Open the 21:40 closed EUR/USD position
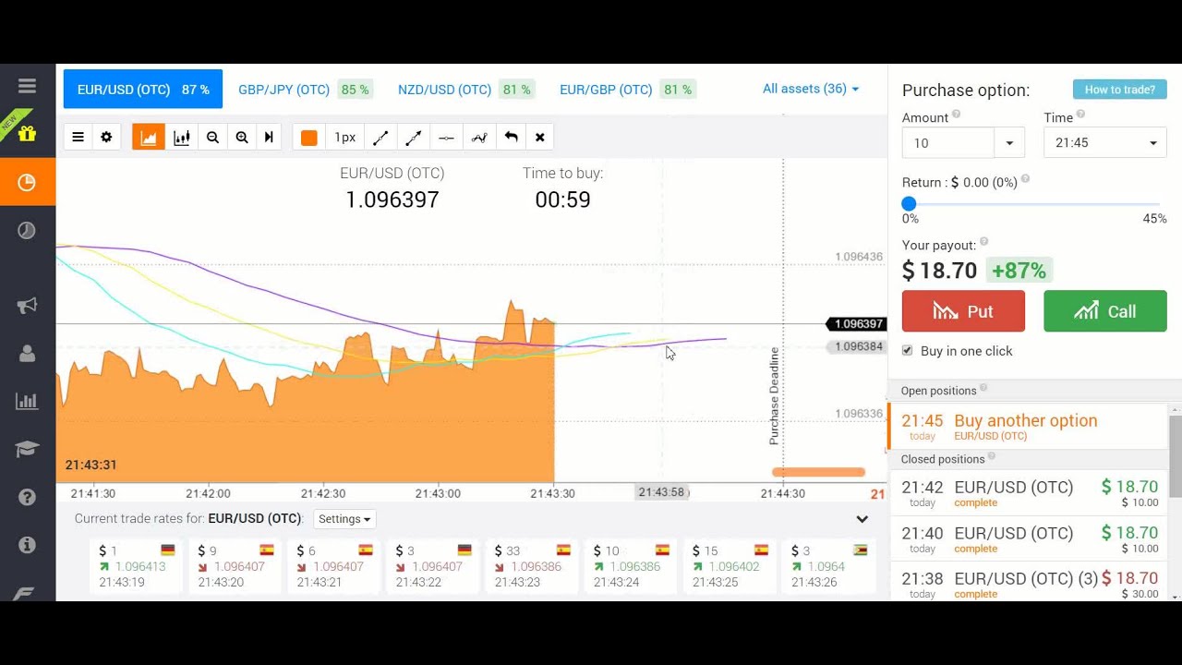The height and width of the screenshot is (665, 1182). 1029,538
